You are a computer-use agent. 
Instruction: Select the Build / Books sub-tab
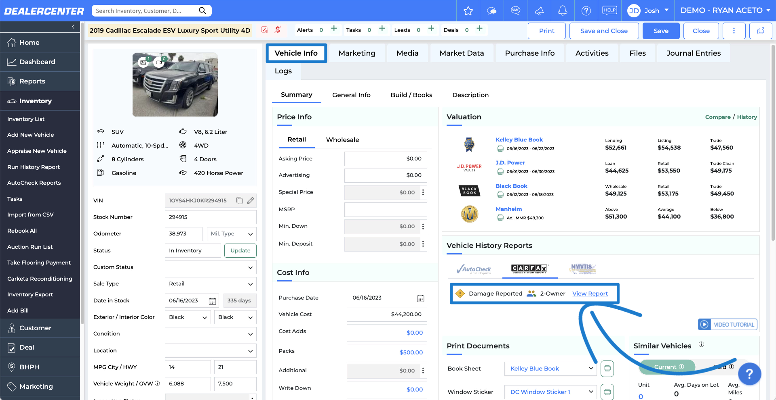click(x=411, y=95)
